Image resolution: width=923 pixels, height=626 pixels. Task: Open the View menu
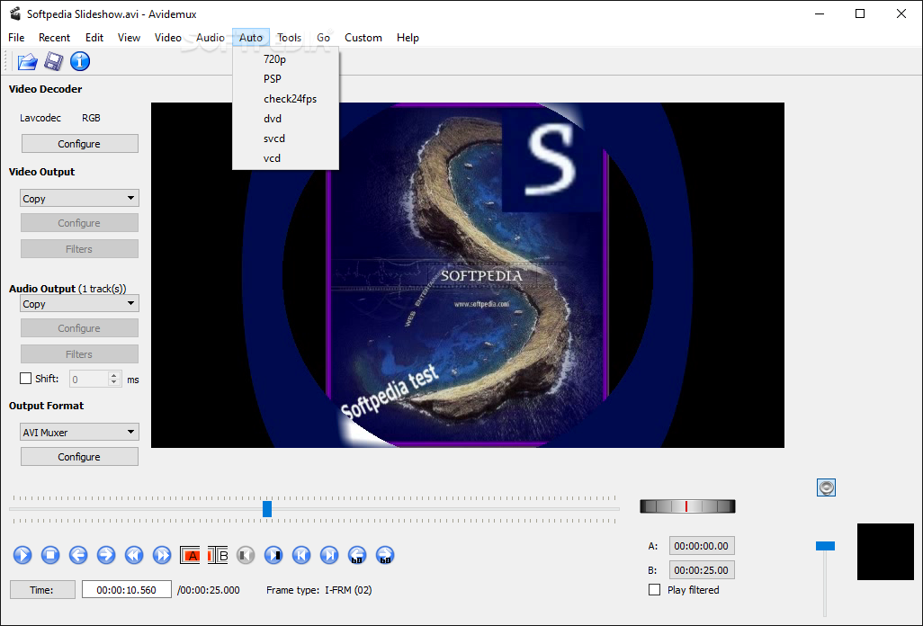(129, 38)
